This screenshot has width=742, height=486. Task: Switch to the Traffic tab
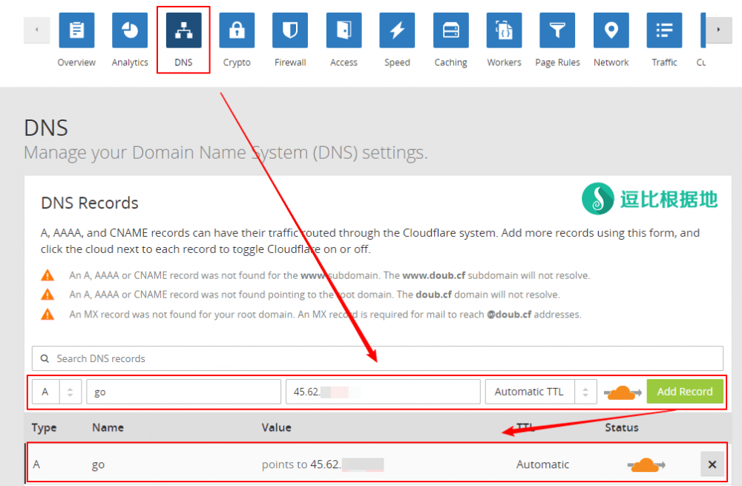click(x=664, y=39)
